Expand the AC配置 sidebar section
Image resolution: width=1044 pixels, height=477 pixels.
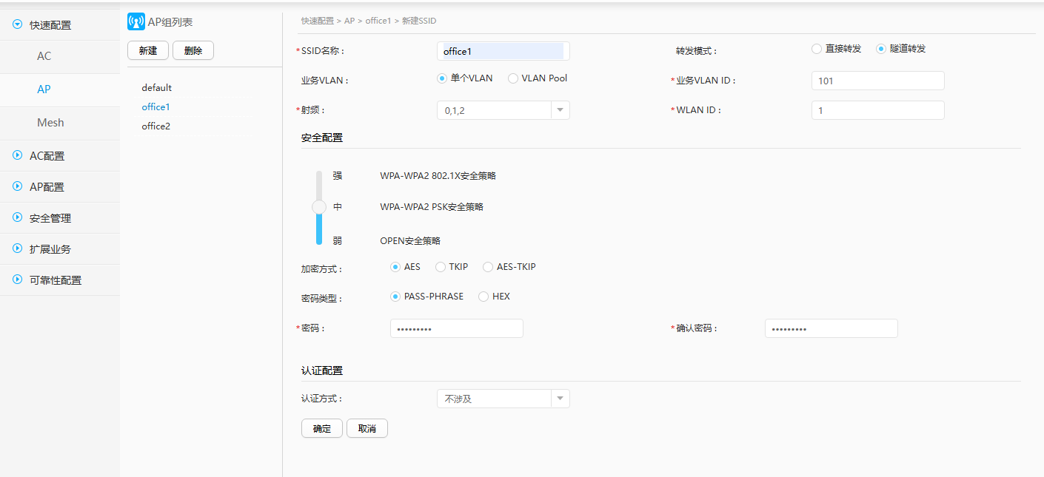17,155
